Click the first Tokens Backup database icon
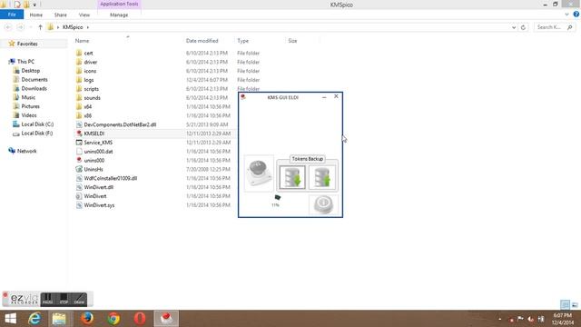Screen dimensions: 581x327 click(x=292, y=178)
